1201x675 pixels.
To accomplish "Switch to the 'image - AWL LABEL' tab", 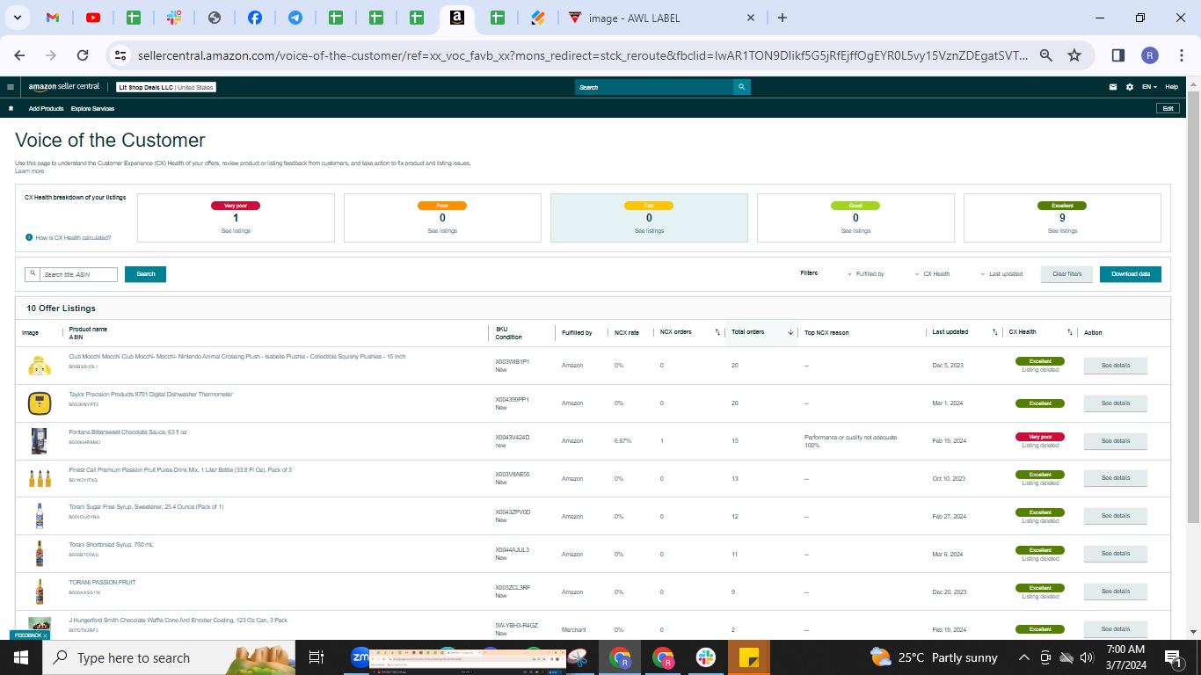I will point(663,18).
